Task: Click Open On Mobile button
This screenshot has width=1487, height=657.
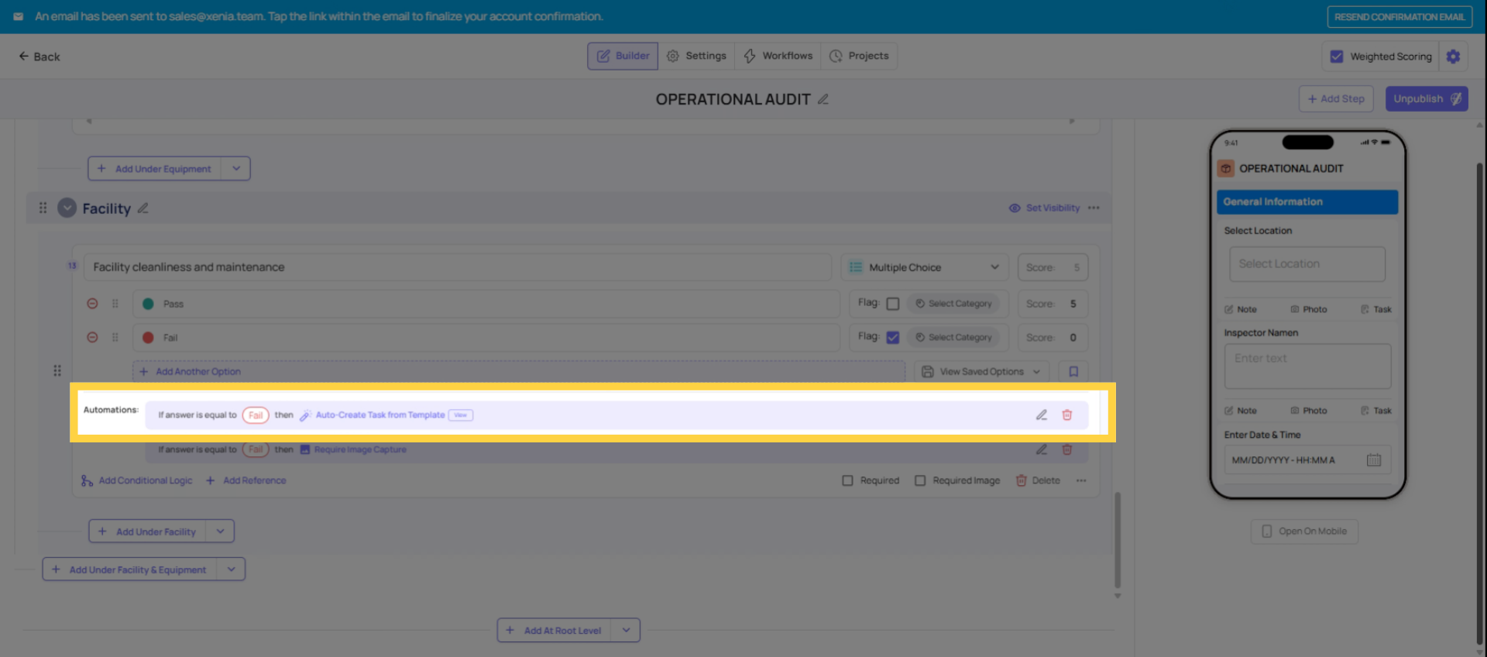Action: click(x=1304, y=531)
